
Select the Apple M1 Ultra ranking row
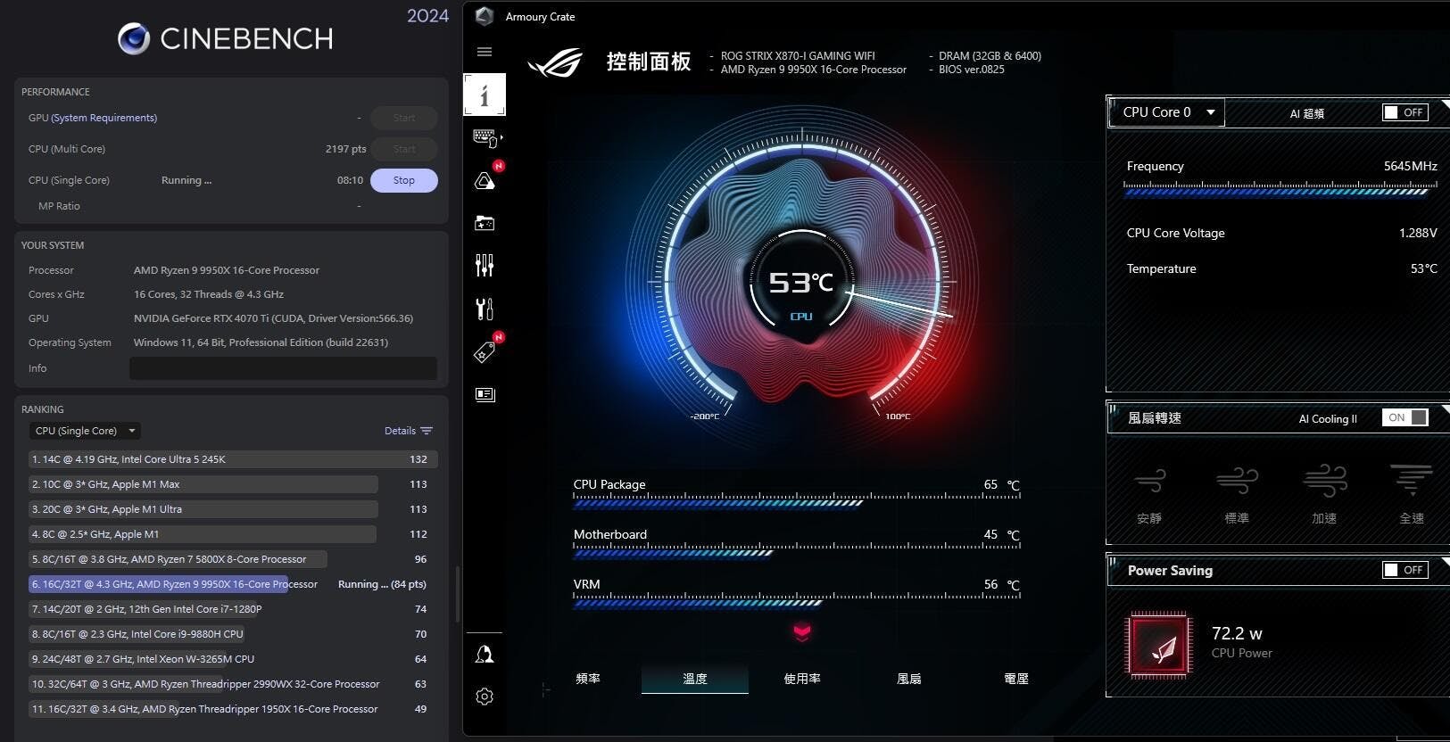(233, 509)
